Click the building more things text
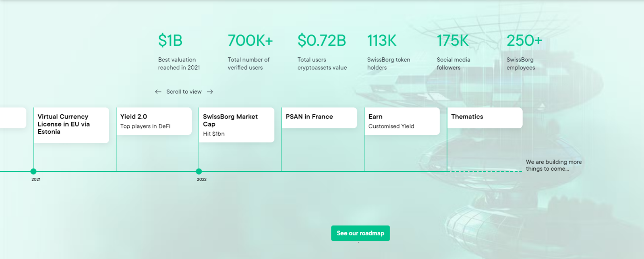Image resolution: width=644 pixels, height=259 pixels. (553, 165)
